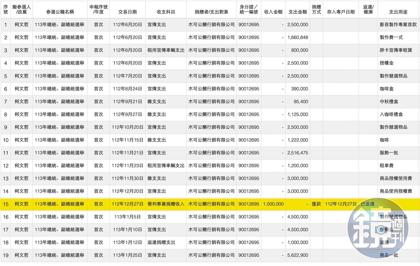Viewport: 420px width, 266px height.
Task: Select the date 112年10月20日
Action: pyautogui.click(x=127, y=127)
